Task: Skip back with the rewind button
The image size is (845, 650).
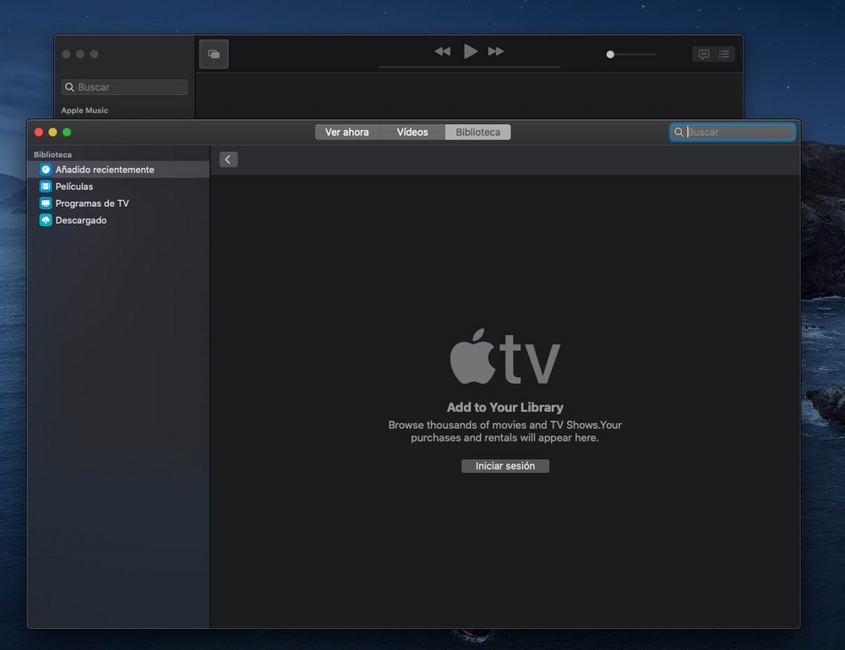Action: coord(443,51)
